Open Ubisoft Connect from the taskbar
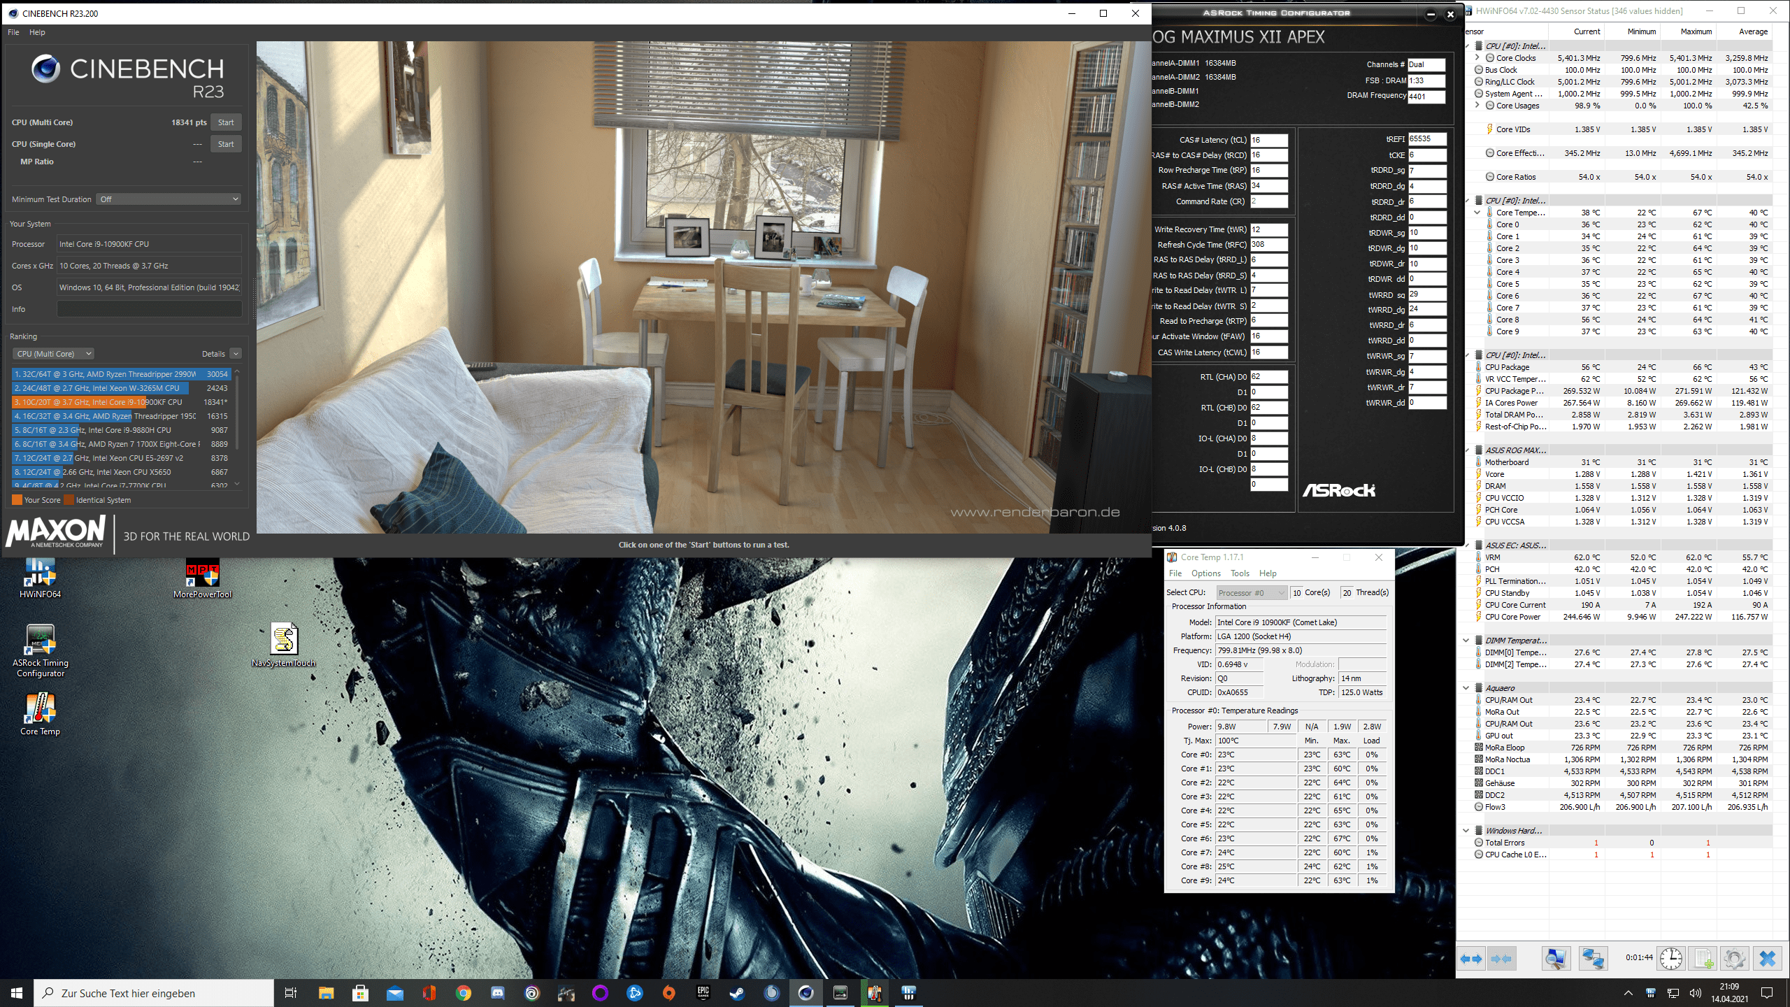This screenshot has height=1007, width=1790. [531, 993]
